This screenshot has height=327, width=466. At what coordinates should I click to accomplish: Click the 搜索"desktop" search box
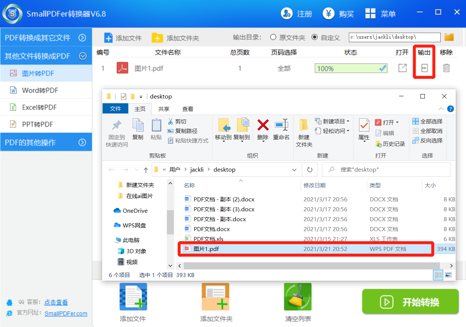click(386, 170)
